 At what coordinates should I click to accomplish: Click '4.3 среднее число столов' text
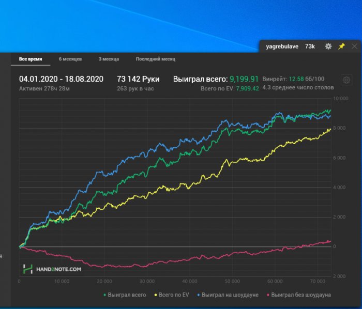click(x=298, y=88)
